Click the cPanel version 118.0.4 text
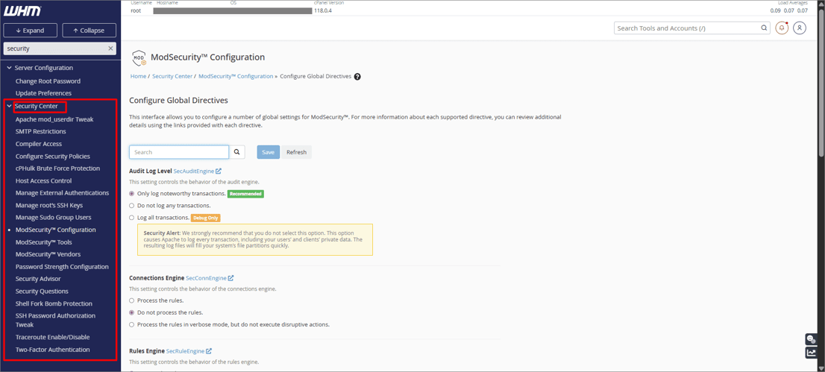Screen dimensions: 825x372 pyautogui.click(x=322, y=10)
